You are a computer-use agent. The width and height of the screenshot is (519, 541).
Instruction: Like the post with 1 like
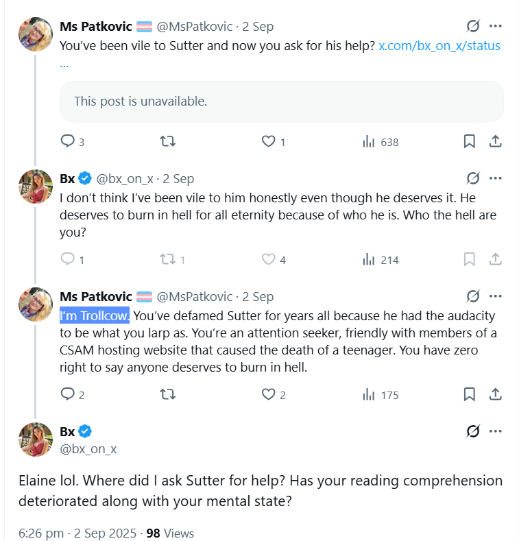click(x=269, y=142)
